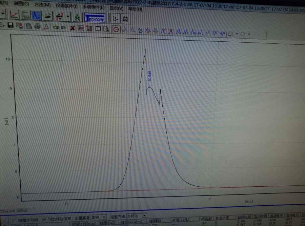The image size is (305, 226).
Task: Click the redo arrow icon
Action: click(243, 34)
